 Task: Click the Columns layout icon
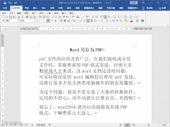[93, 17]
